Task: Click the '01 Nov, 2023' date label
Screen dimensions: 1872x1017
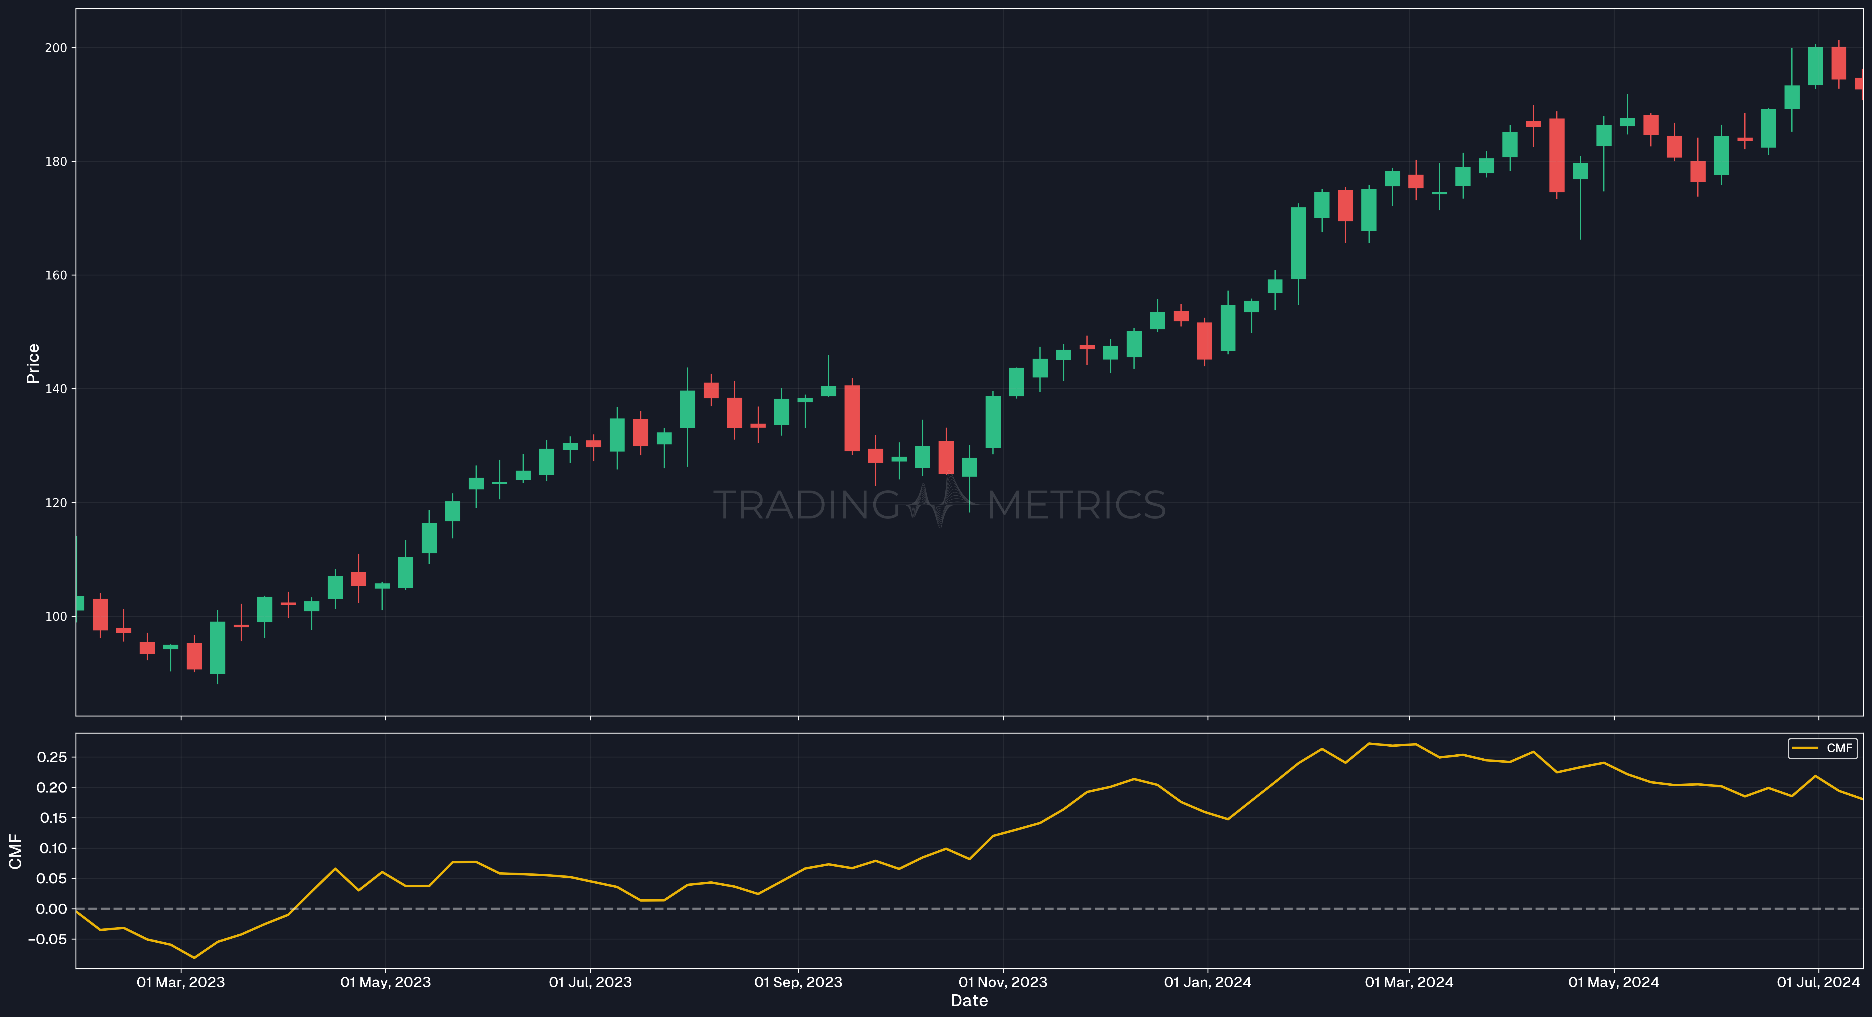Action: pos(1003,982)
